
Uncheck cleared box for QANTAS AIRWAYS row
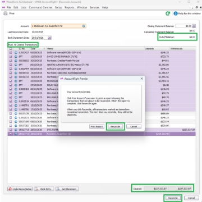click(11, 65)
